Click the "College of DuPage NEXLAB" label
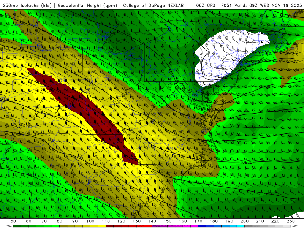Viewport: 304px width, 228px height. [x=154, y=5]
